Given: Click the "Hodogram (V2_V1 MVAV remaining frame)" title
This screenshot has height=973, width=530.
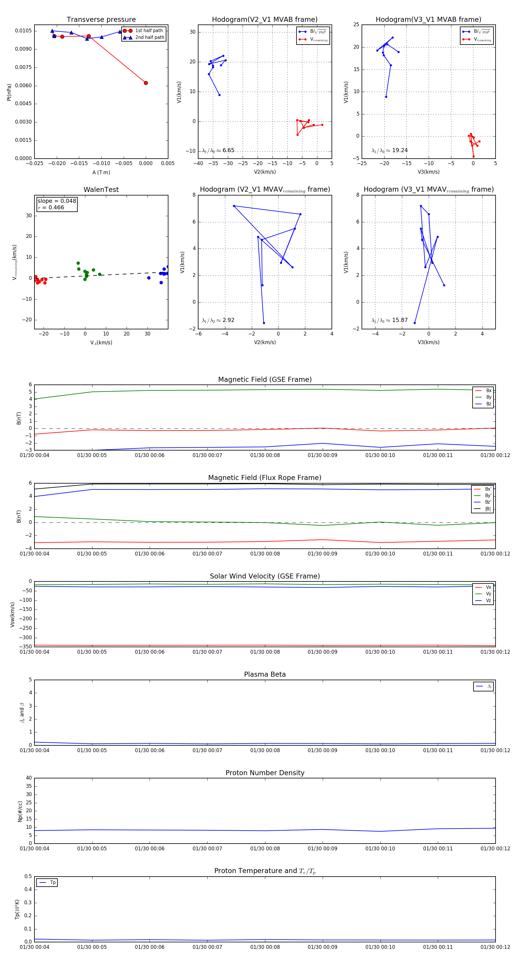Looking at the screenshot, I should click(x=265, y=190).
